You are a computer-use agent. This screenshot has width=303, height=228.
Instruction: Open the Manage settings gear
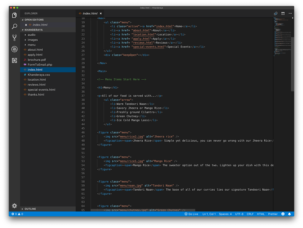tap(14, 206)
